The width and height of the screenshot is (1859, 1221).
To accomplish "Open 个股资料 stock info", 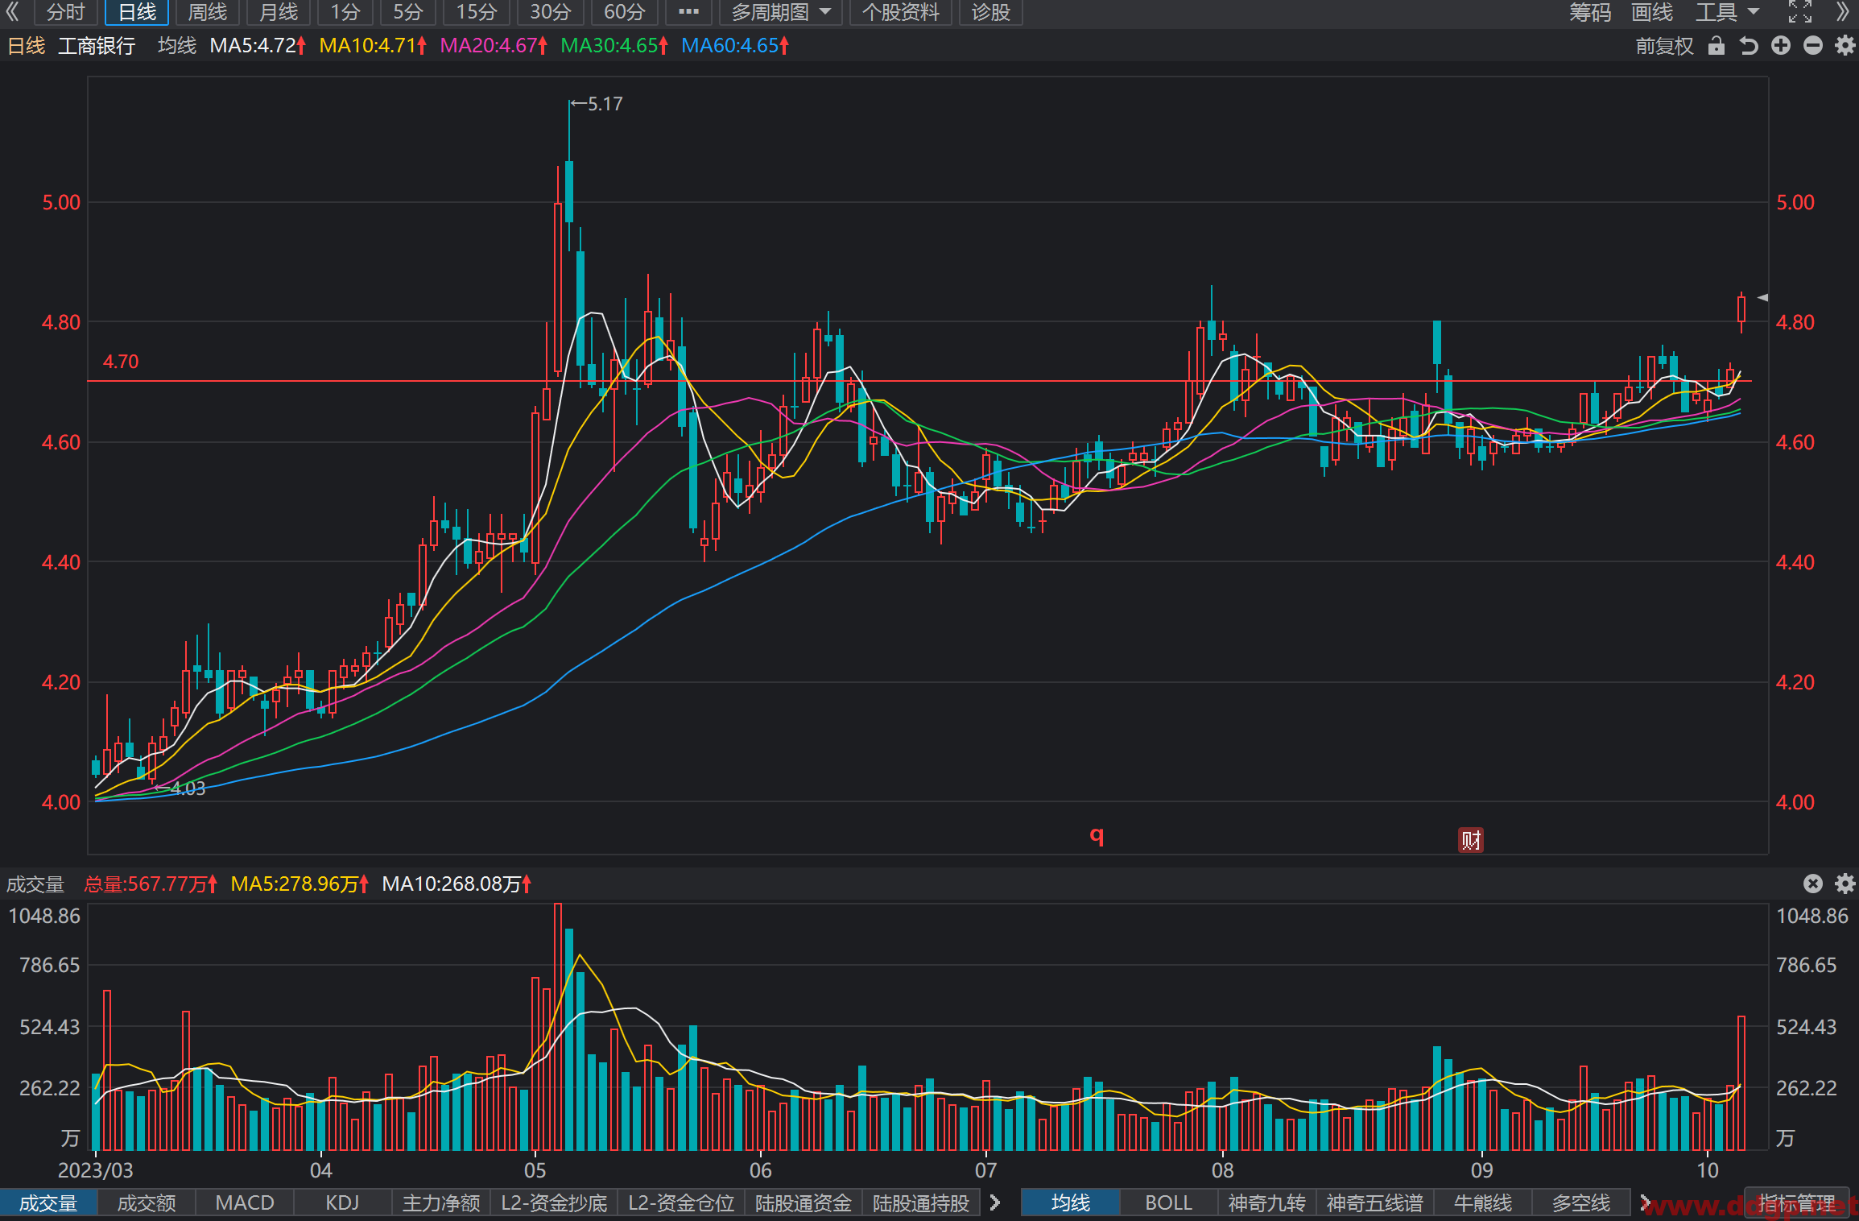I will coord(901,12).
